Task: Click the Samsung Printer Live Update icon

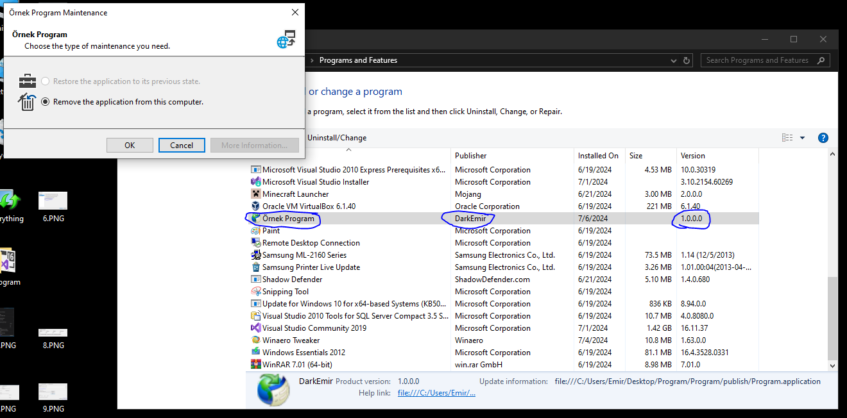Action: point(256,267)
